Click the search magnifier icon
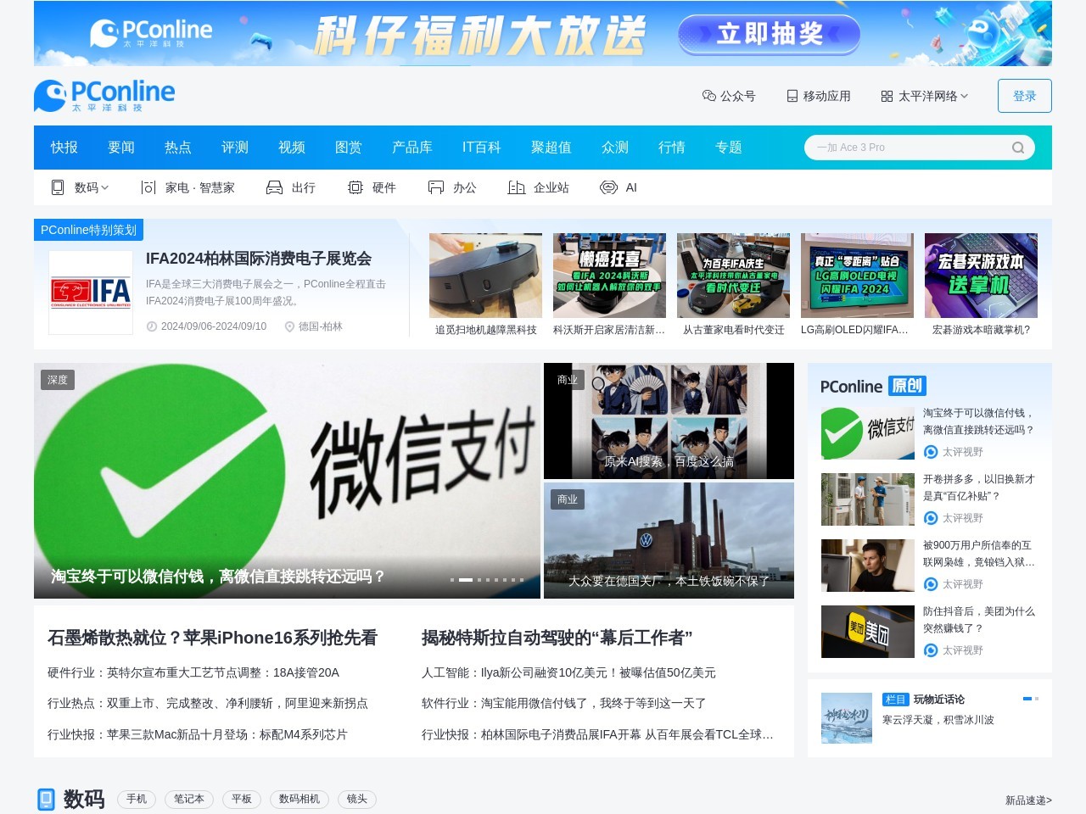Viewport: 1086px width, 814px height. [1017, 148]
